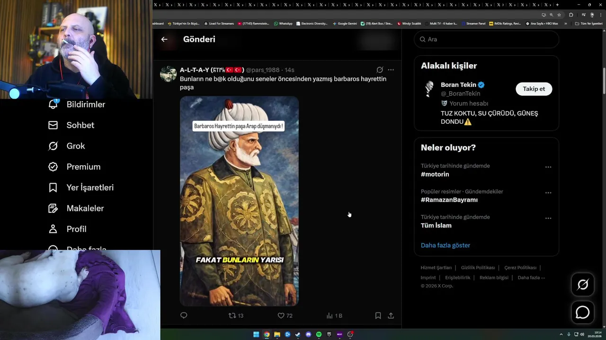Click the Grok explain icon on the post
The image size is (606, 340).
(380, 69)
